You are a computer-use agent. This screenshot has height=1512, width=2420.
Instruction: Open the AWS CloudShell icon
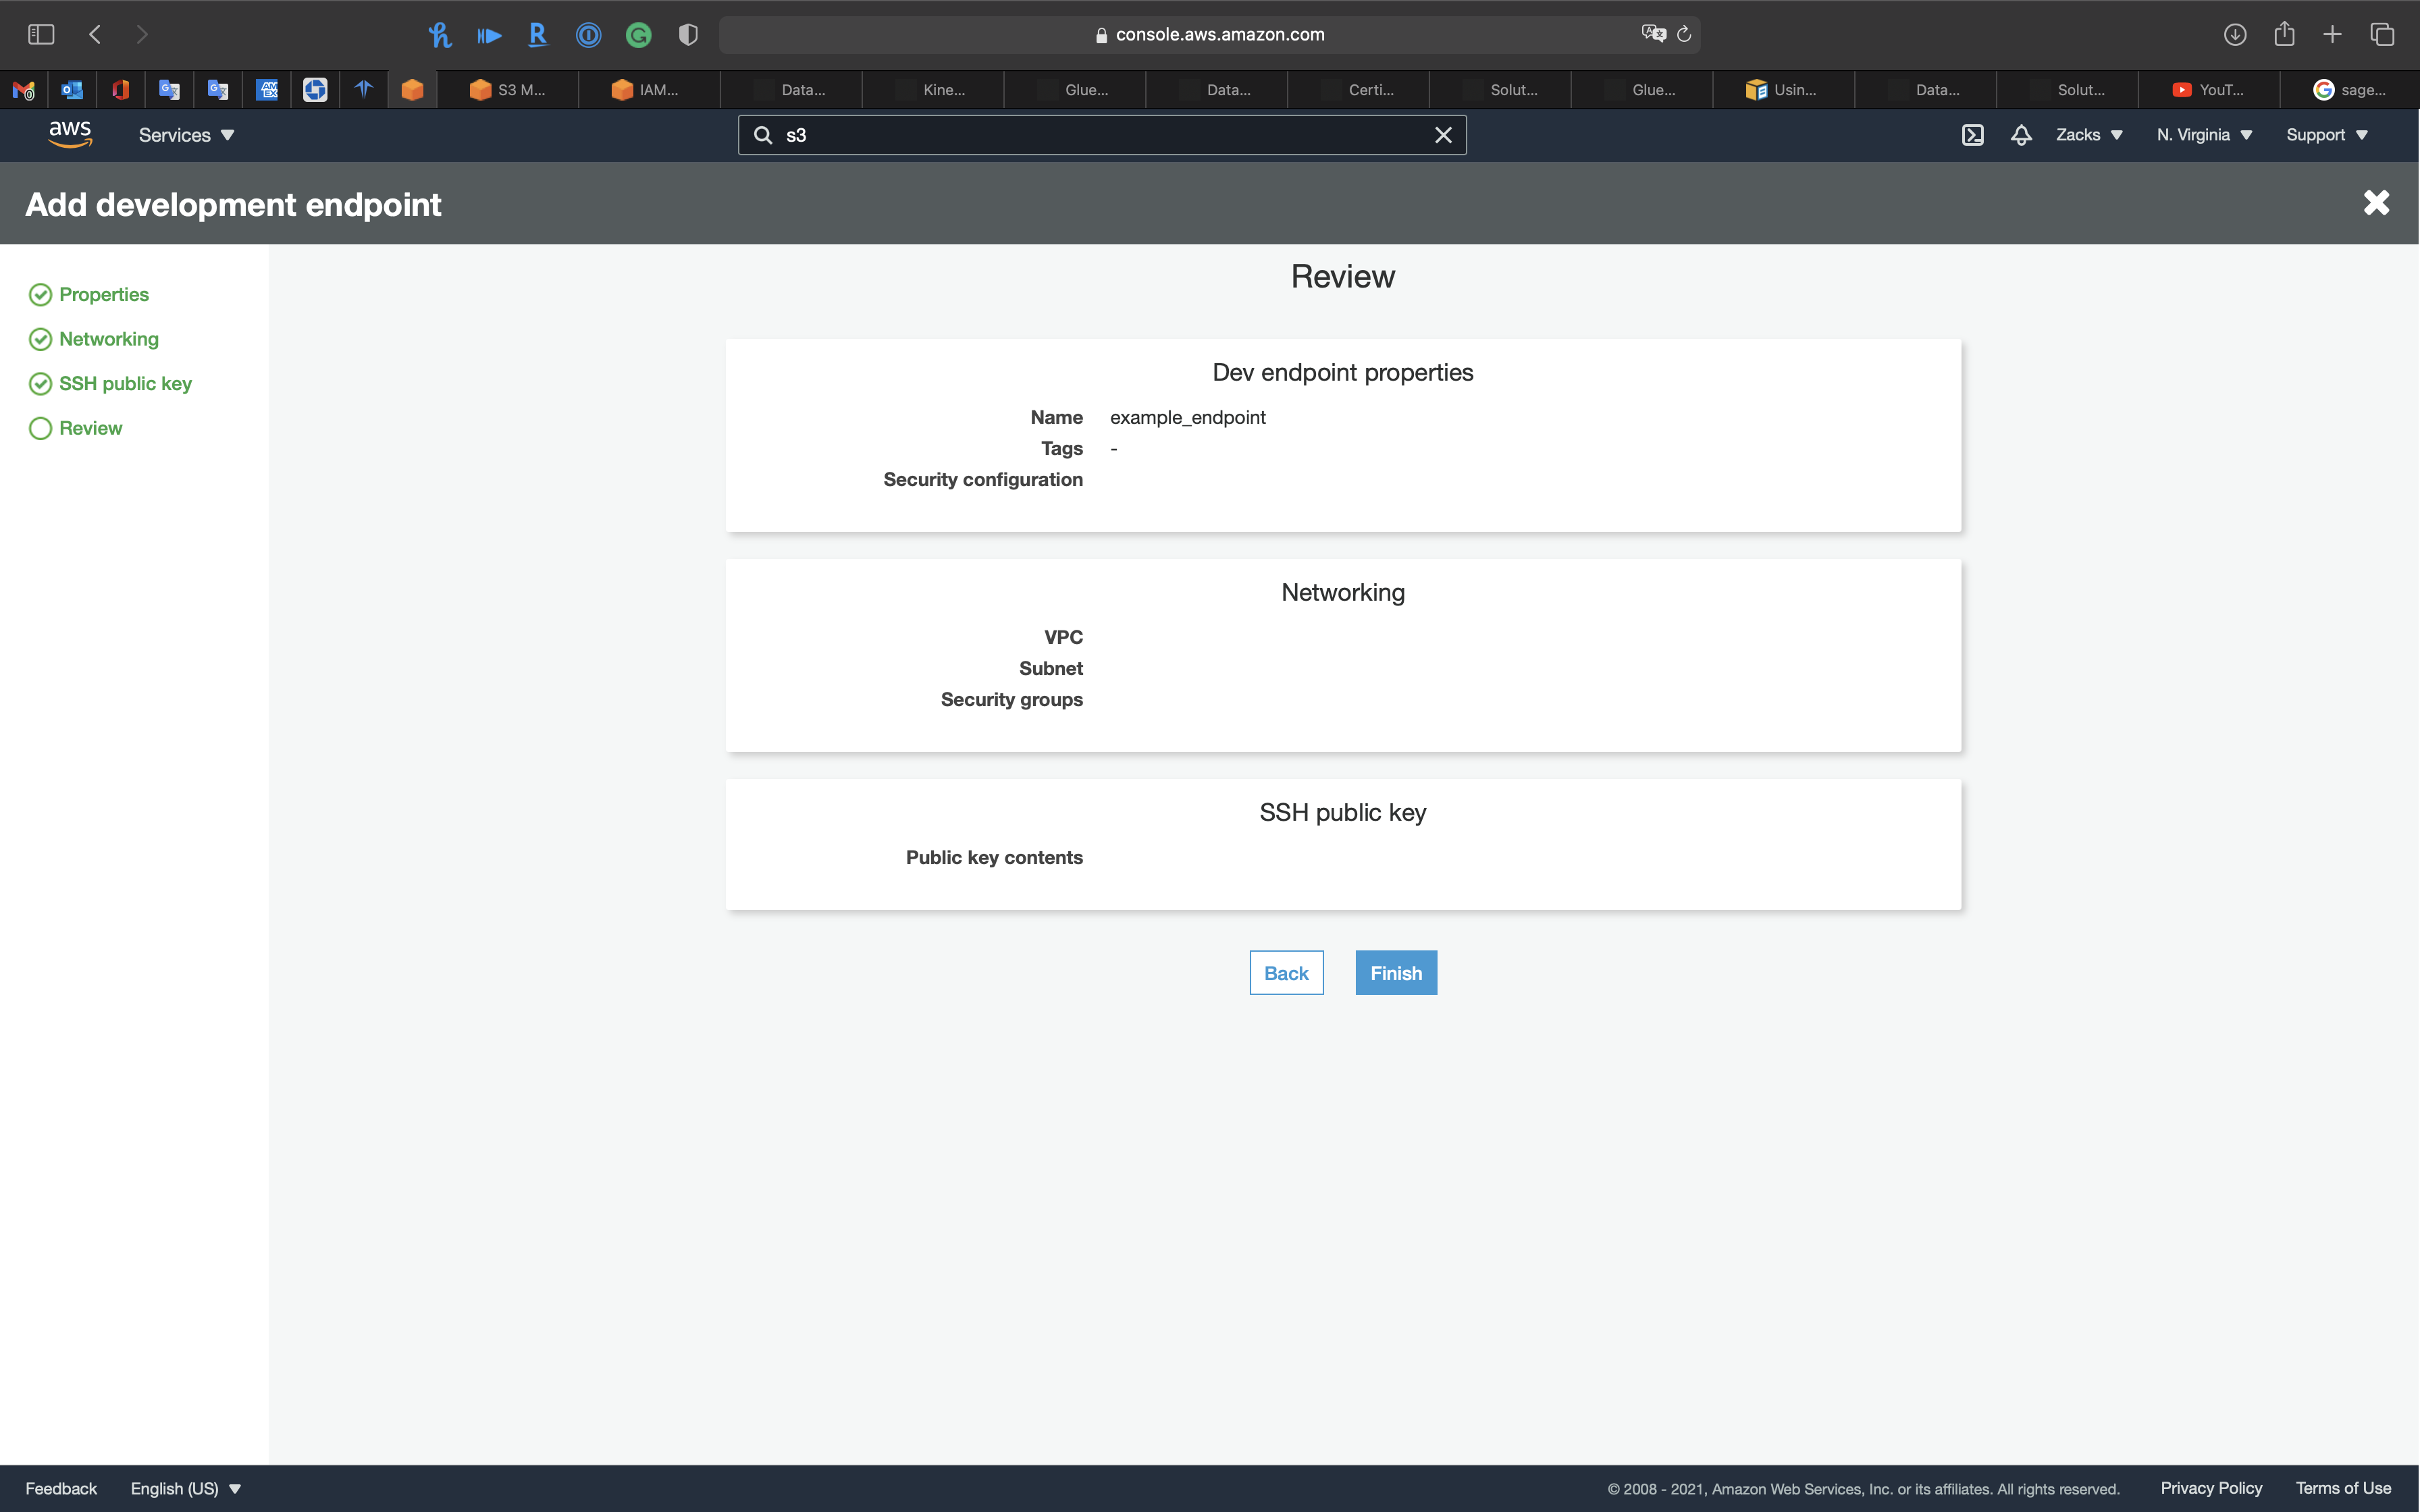tap(1972, 135)
